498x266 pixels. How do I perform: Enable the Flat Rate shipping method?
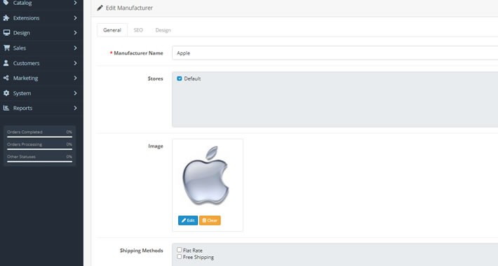point(180,250)
